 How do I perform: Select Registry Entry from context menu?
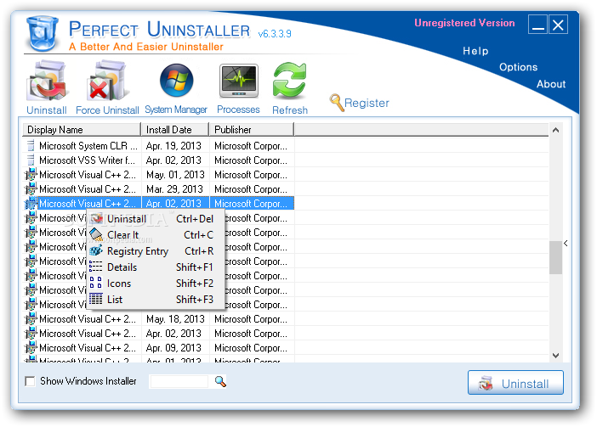[156, 251]
